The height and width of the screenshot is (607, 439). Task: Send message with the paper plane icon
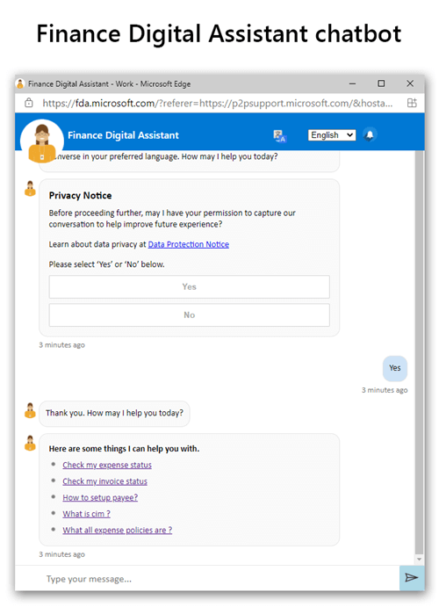pos(412,578)
